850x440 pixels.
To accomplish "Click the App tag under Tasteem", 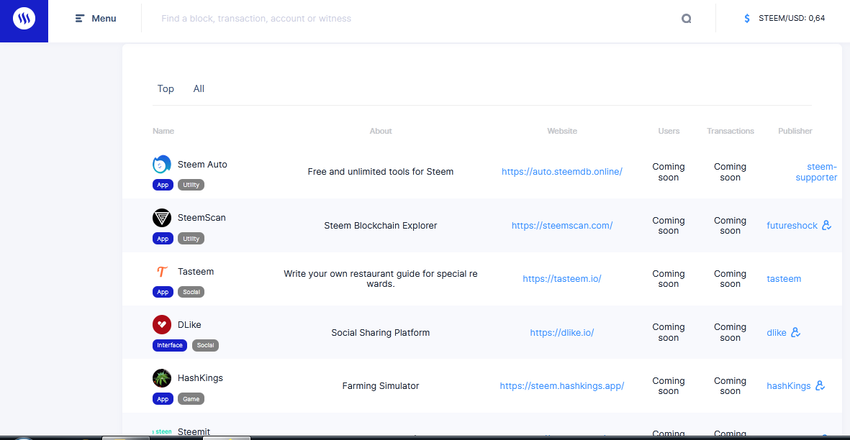I will pos(163,292).
